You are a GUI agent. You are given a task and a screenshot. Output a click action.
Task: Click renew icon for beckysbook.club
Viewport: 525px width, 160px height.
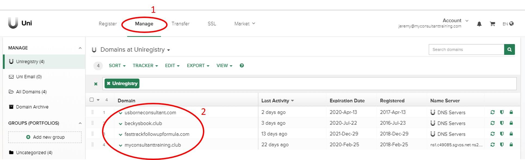pyautogui.click(x=493, y=123)
